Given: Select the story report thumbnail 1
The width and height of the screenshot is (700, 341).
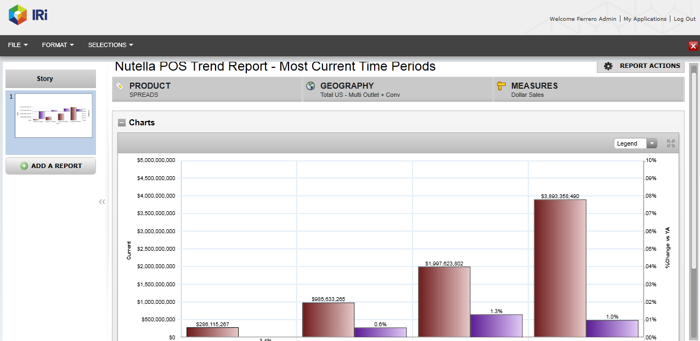Looking at the screenshot, I should click(53, 115).
